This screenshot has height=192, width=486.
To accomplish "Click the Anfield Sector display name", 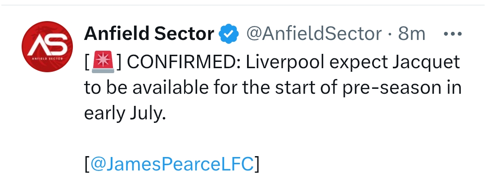I will 149,34.
